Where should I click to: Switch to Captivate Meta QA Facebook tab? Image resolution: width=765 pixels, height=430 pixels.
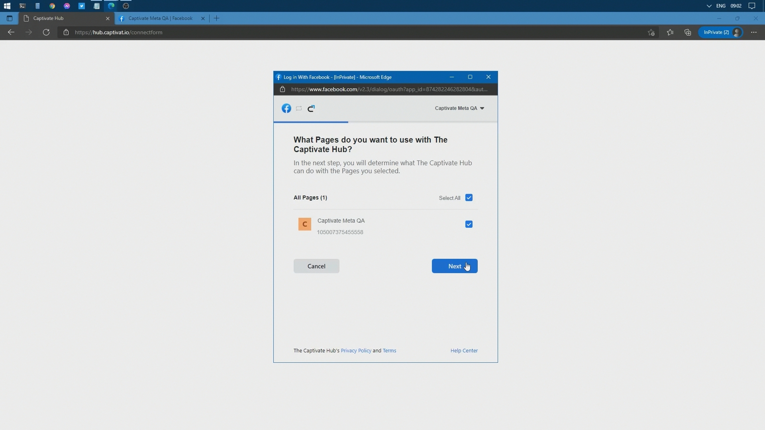coord(160,18)
